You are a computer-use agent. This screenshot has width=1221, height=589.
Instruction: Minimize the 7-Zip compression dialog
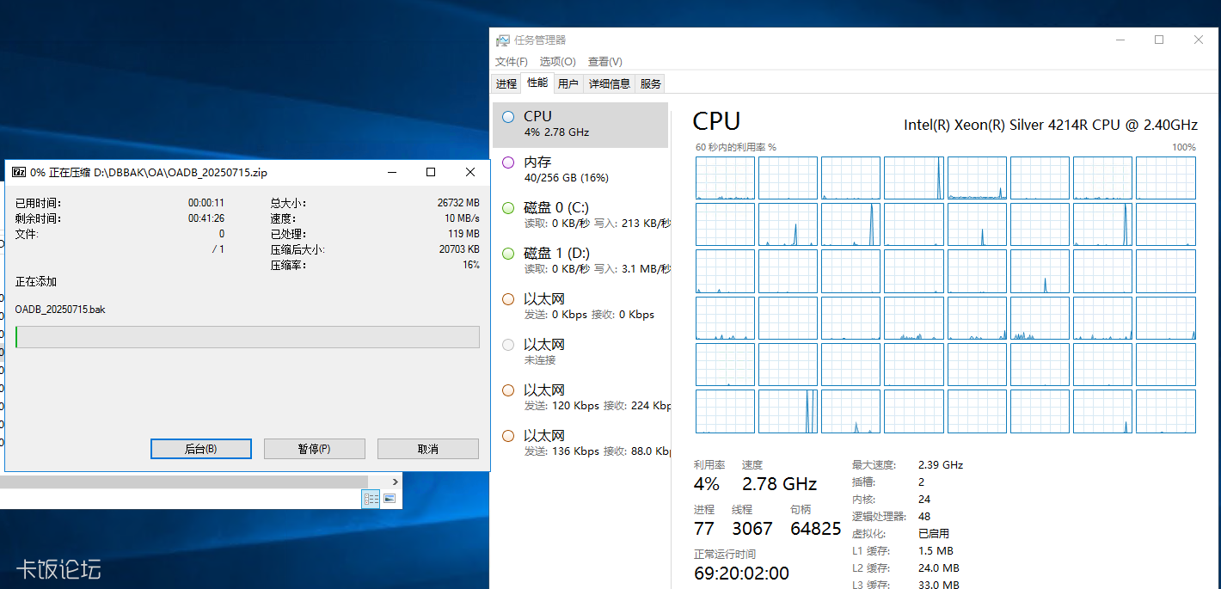pos(392,172)
